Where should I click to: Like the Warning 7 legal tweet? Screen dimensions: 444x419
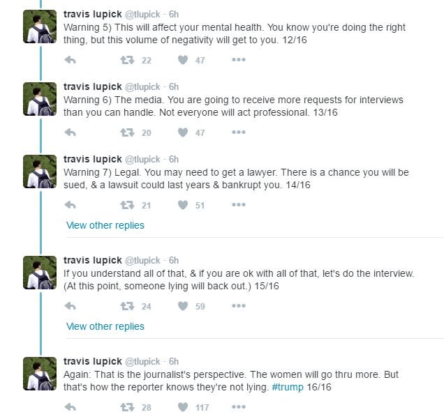point(183,205)
